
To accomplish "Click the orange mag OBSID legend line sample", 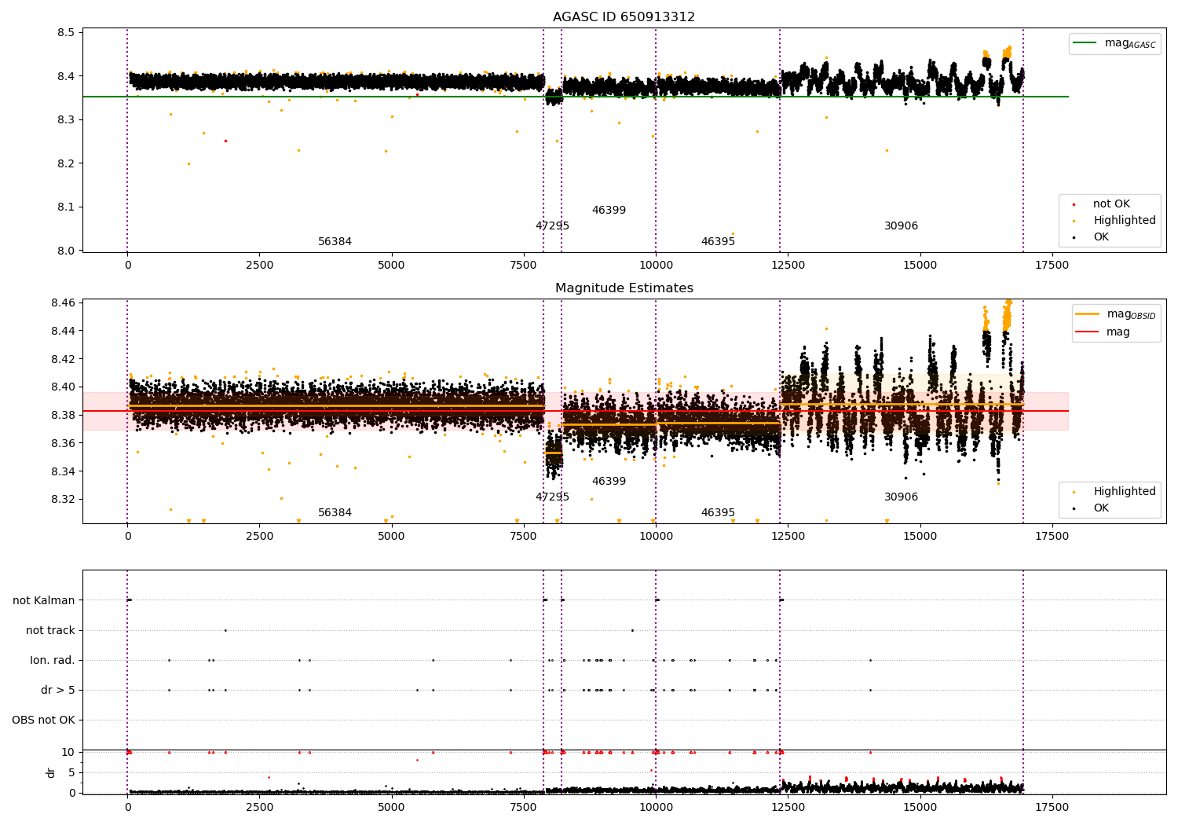I will pos(1088,314).
